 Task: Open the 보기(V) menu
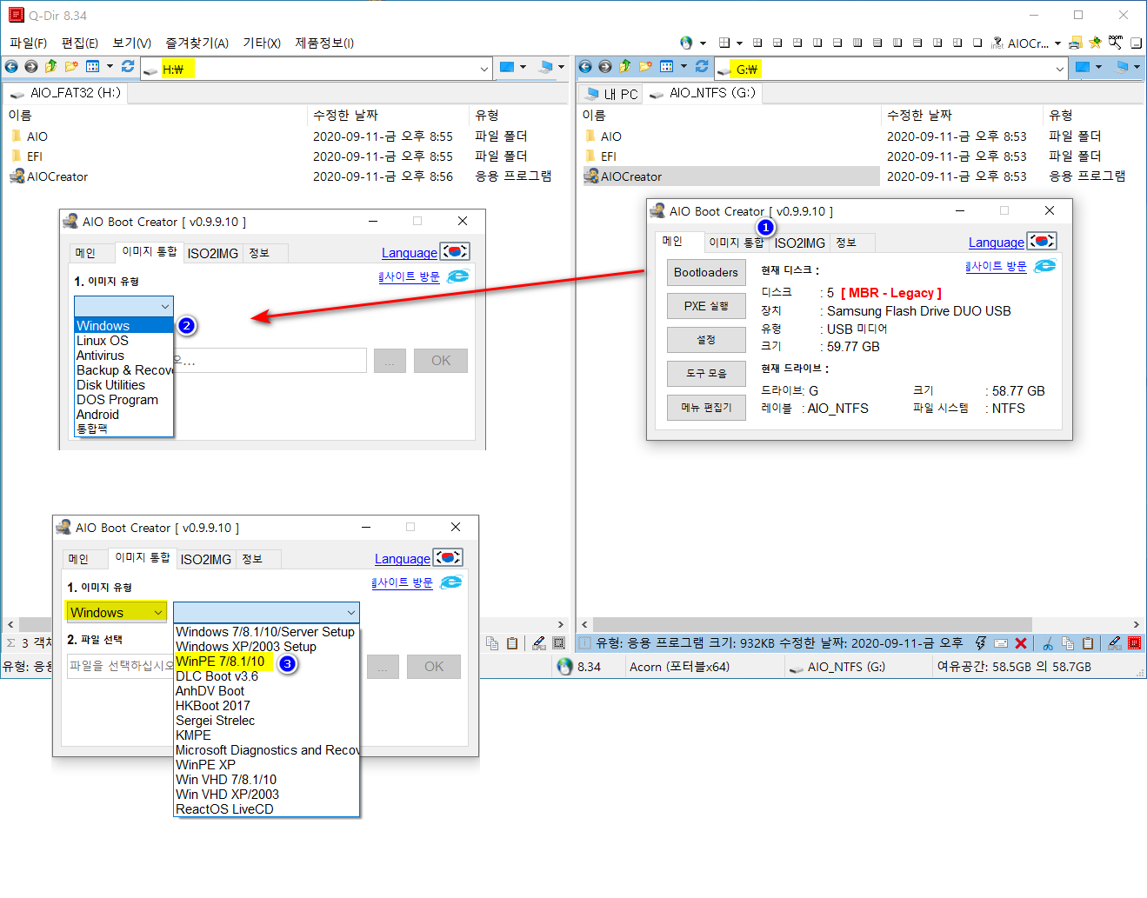pyautogui.click(x=132, y=43)
